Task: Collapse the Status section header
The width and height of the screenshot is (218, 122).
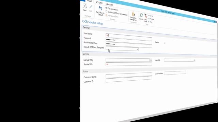Action: pyautogui.click(x=85, y=72)
